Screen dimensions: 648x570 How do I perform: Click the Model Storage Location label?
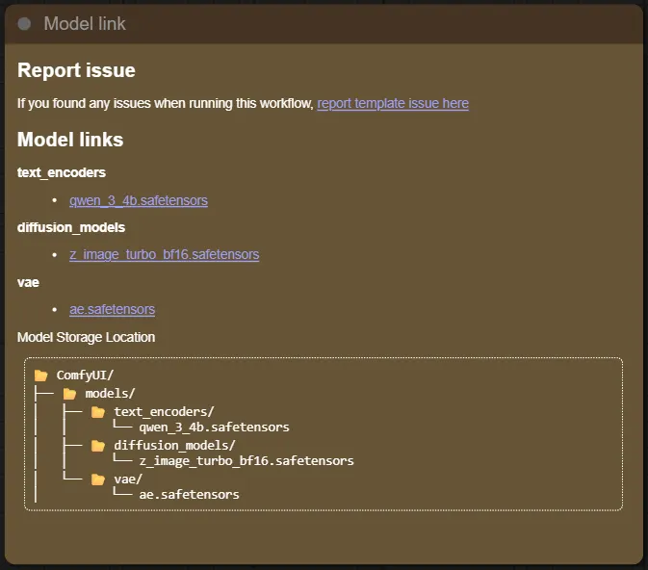pyautogui.click(x=86, y=337)
